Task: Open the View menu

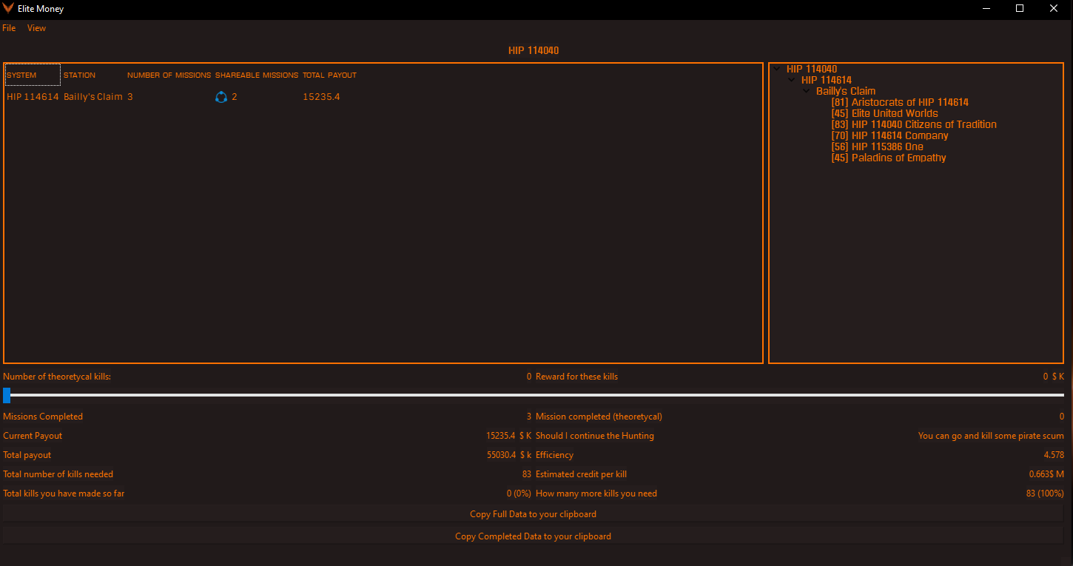Action: [x=36, y=28]
